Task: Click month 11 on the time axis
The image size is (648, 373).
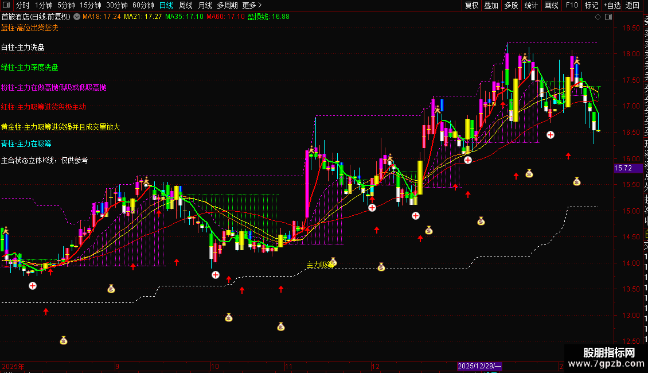Action: pos(288,366)
